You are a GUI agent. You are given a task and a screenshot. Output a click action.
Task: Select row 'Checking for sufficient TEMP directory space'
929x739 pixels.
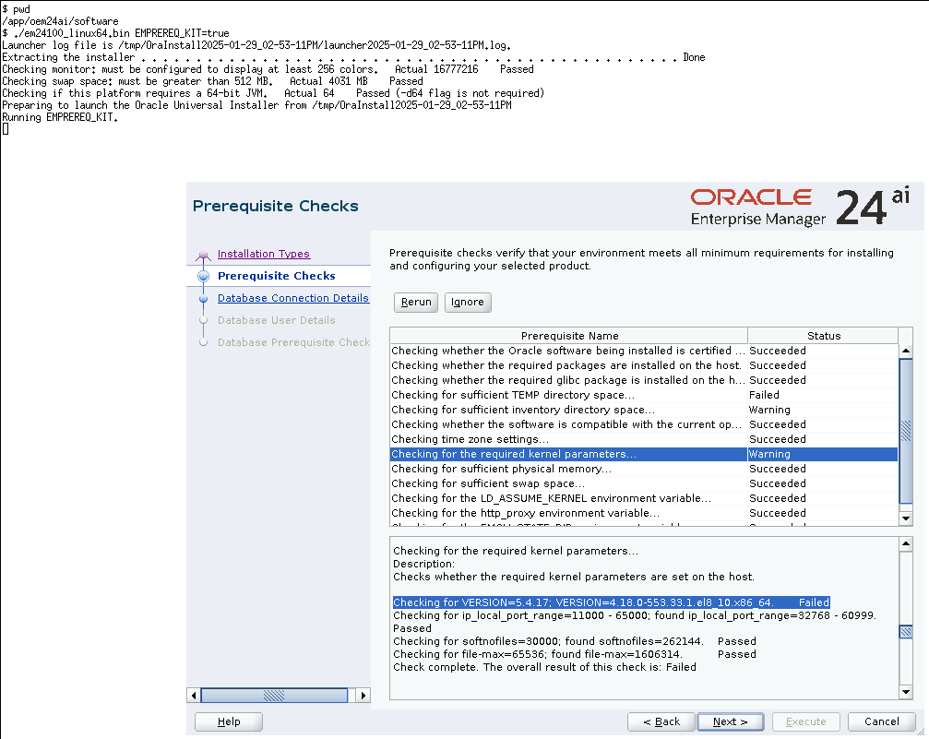coord(644,395)
